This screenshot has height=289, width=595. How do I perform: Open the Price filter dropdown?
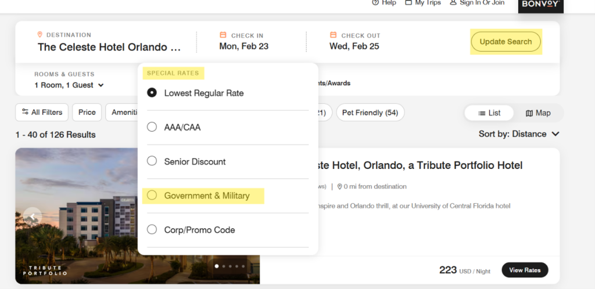pos(87,113)
